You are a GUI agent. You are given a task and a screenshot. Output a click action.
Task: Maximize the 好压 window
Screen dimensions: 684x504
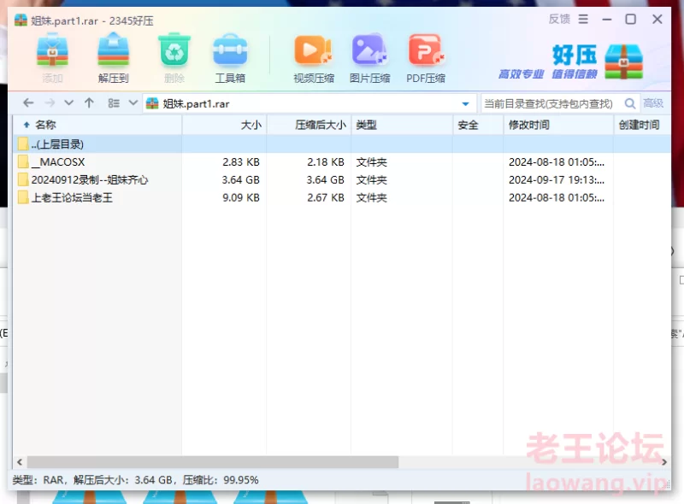pos(631,19)
